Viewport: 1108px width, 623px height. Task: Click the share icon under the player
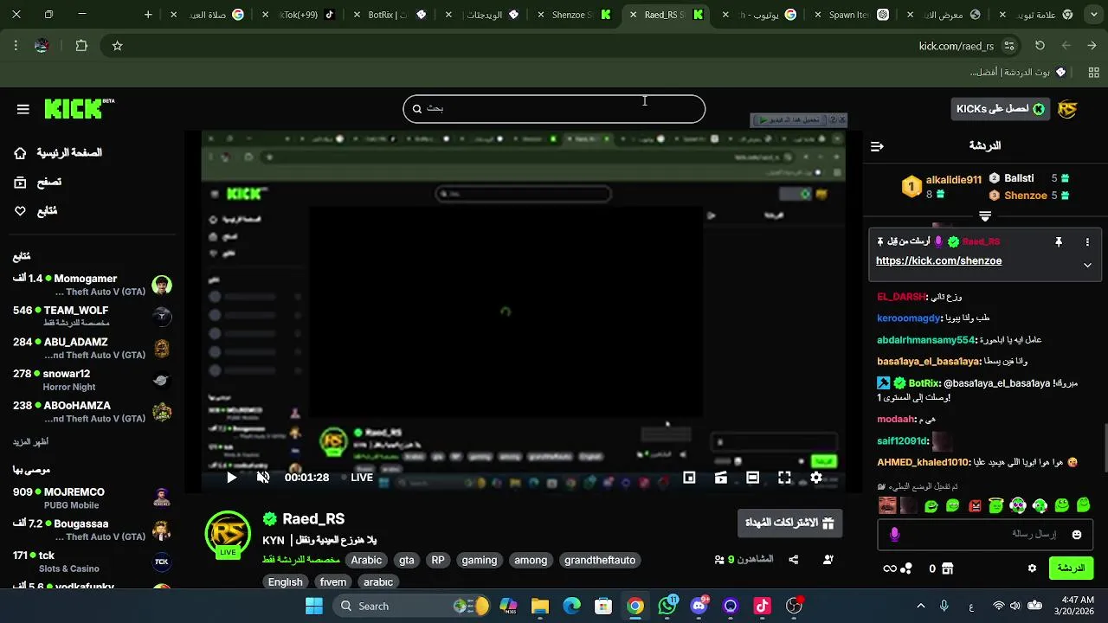pos(793,560)
